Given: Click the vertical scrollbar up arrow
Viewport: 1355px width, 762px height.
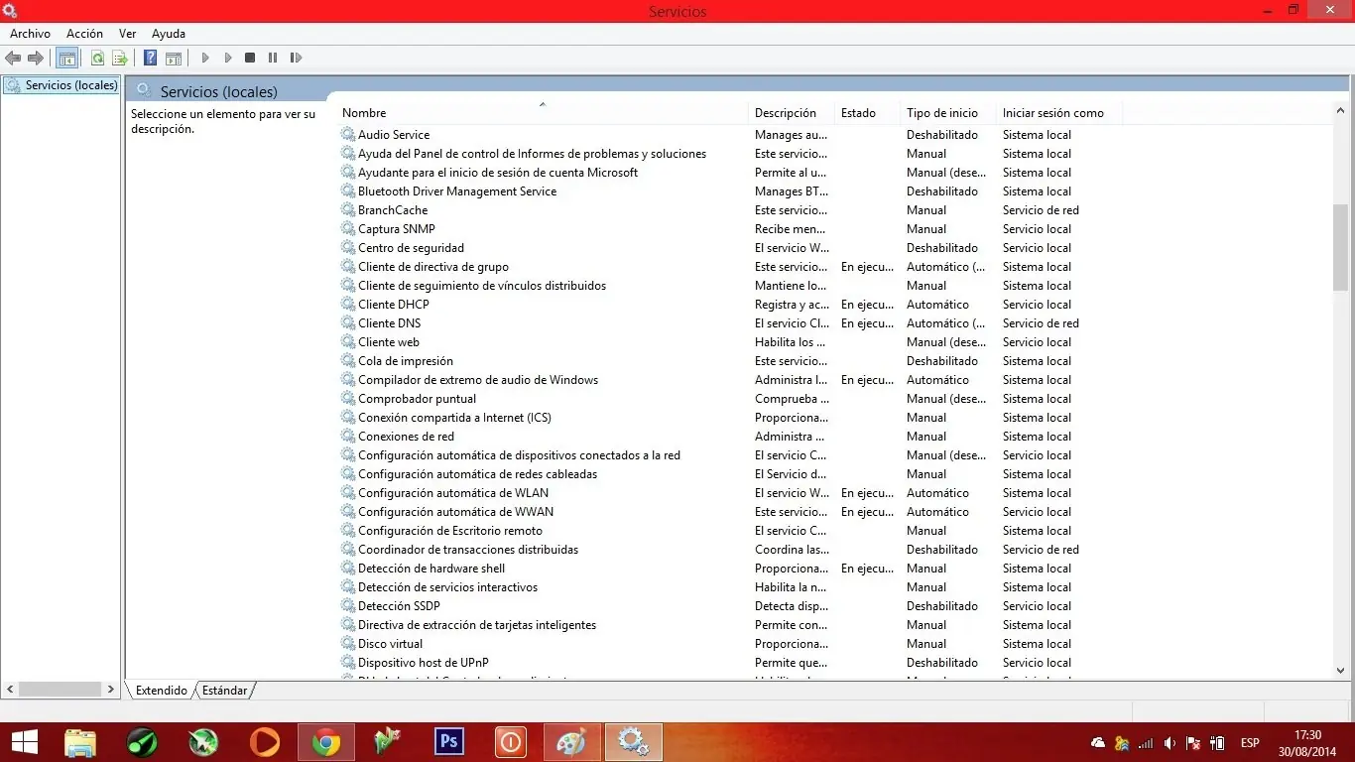Looking at the screenshot, I should (x=1341, y=111).
